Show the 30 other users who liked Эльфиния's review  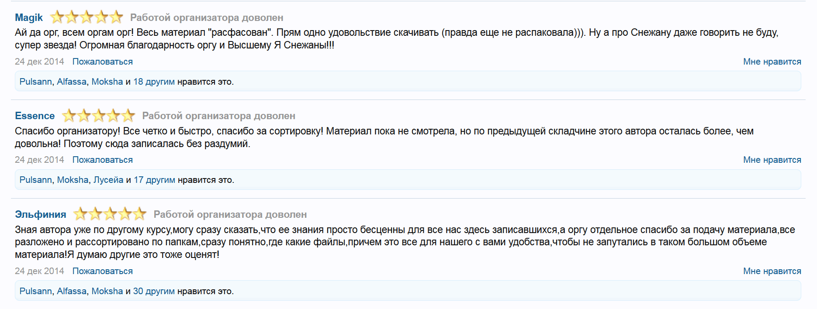pyautogui.click(x=154, y=291)
